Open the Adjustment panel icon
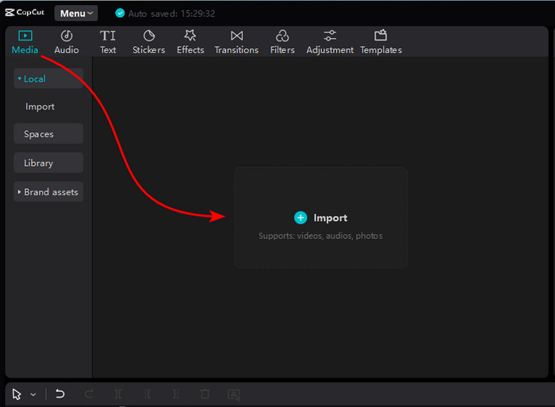555x407 pixels. coord(330,36)
